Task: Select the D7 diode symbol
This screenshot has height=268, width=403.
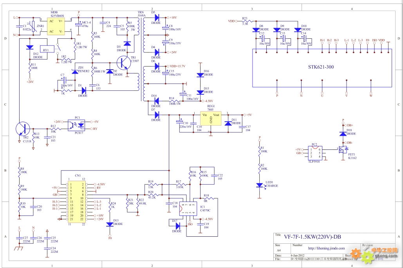Action: click(x=157, y=115)
